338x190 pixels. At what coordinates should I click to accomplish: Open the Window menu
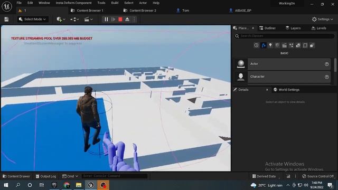[x=44, y=3]
